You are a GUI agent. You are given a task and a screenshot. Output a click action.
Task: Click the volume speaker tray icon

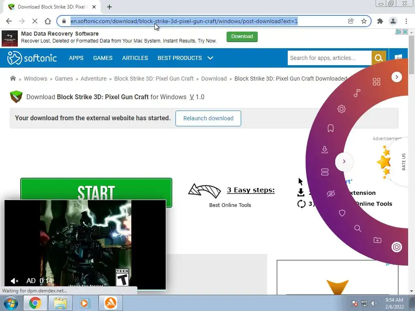374,303
